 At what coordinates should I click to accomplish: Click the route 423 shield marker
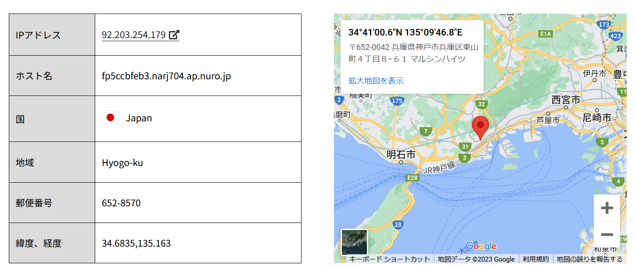coord(615,36)
